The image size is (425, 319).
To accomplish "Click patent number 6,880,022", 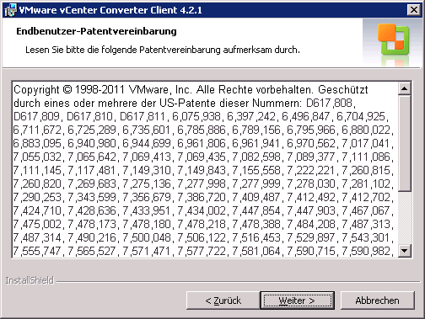I will pyautogui.click(x=366, y=130).
